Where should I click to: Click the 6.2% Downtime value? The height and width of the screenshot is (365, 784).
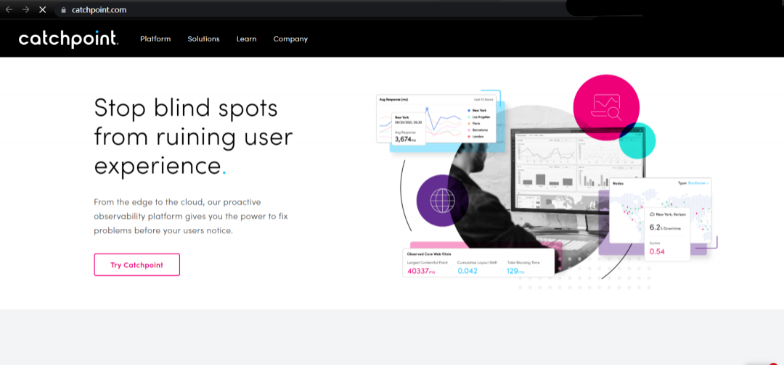664,227
